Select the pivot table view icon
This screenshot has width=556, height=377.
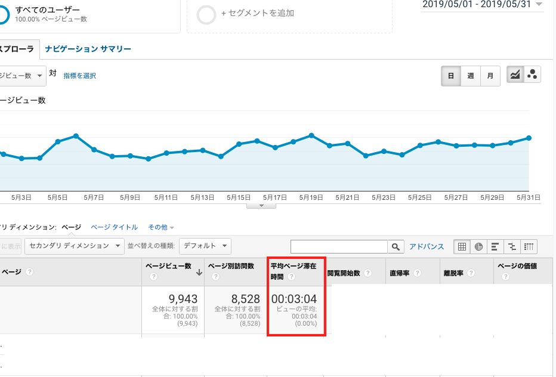(x=529, y=246)
